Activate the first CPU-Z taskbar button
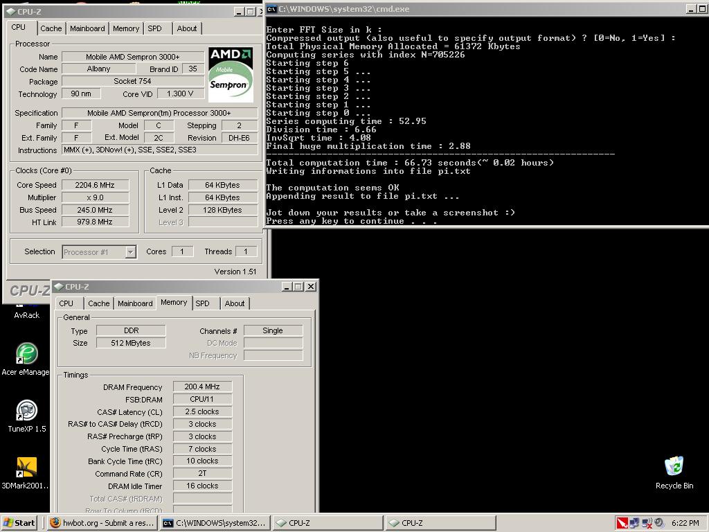 tap(327, 523)
